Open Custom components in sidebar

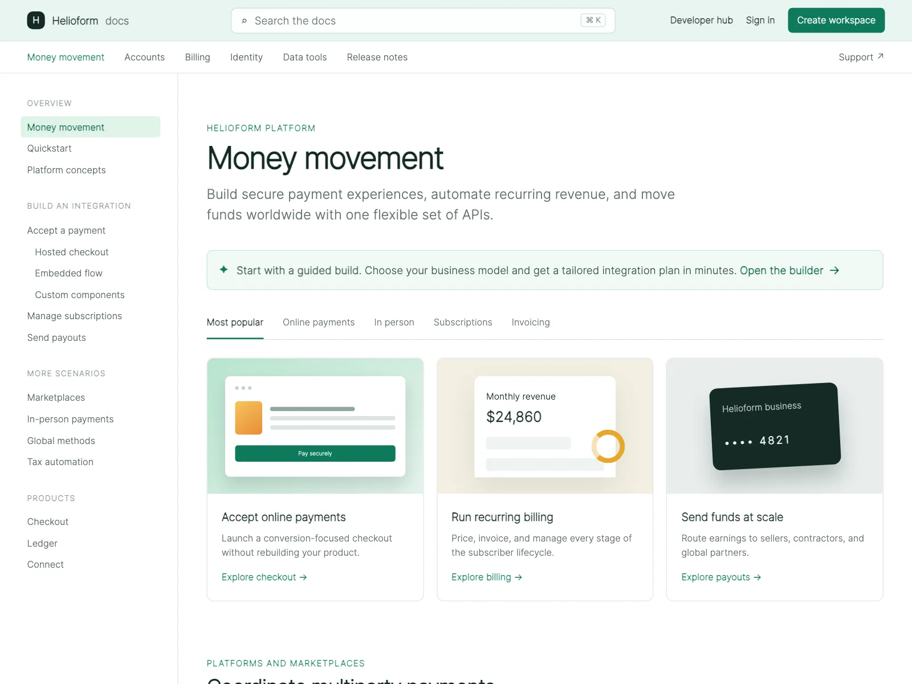tap(79, 295)
